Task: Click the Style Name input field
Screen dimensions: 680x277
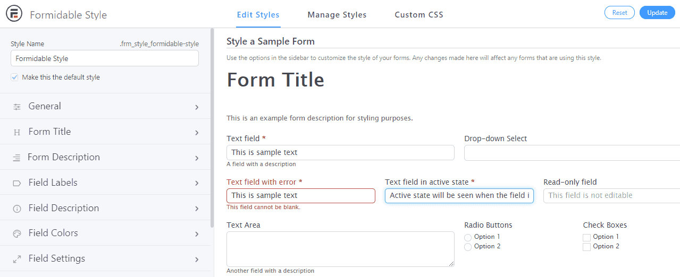Action: pos(105,58)
